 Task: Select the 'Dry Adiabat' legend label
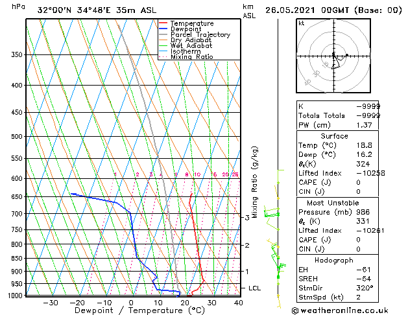(x=191, y=40)
